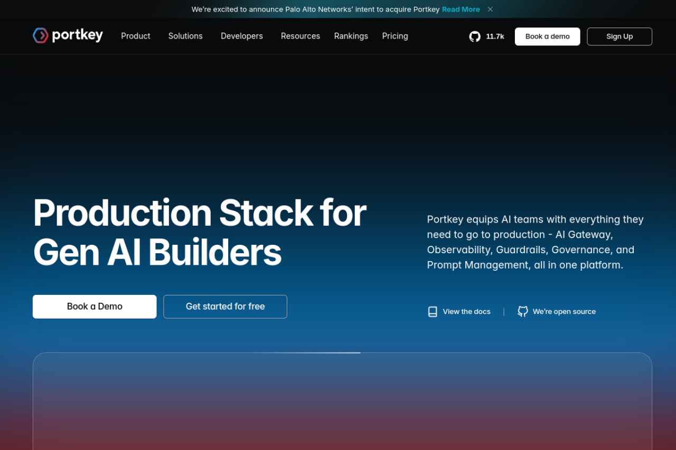Open the We're open source link

click(564, 312)
